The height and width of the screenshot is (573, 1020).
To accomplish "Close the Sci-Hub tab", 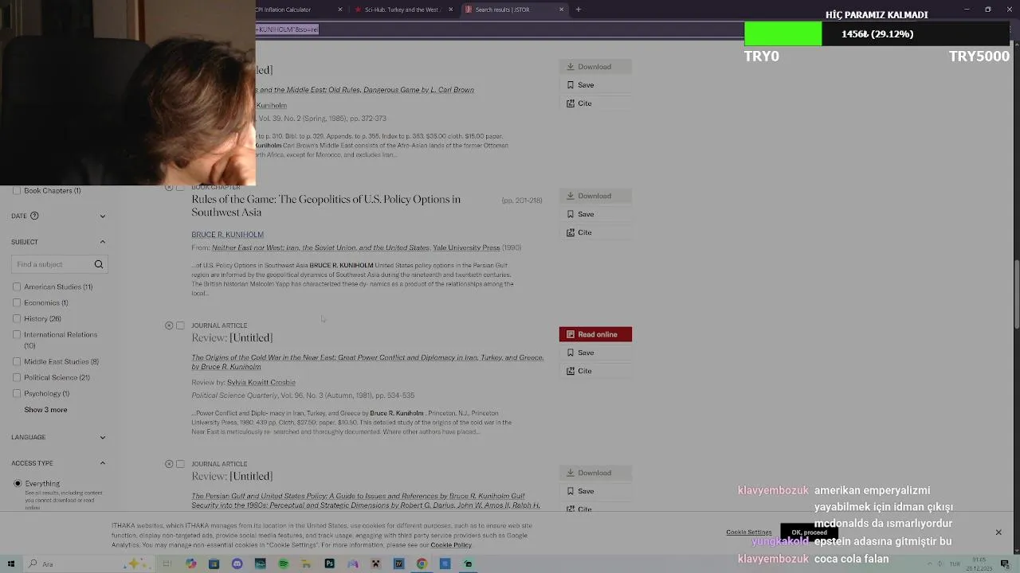I will [x=451, y=10].
